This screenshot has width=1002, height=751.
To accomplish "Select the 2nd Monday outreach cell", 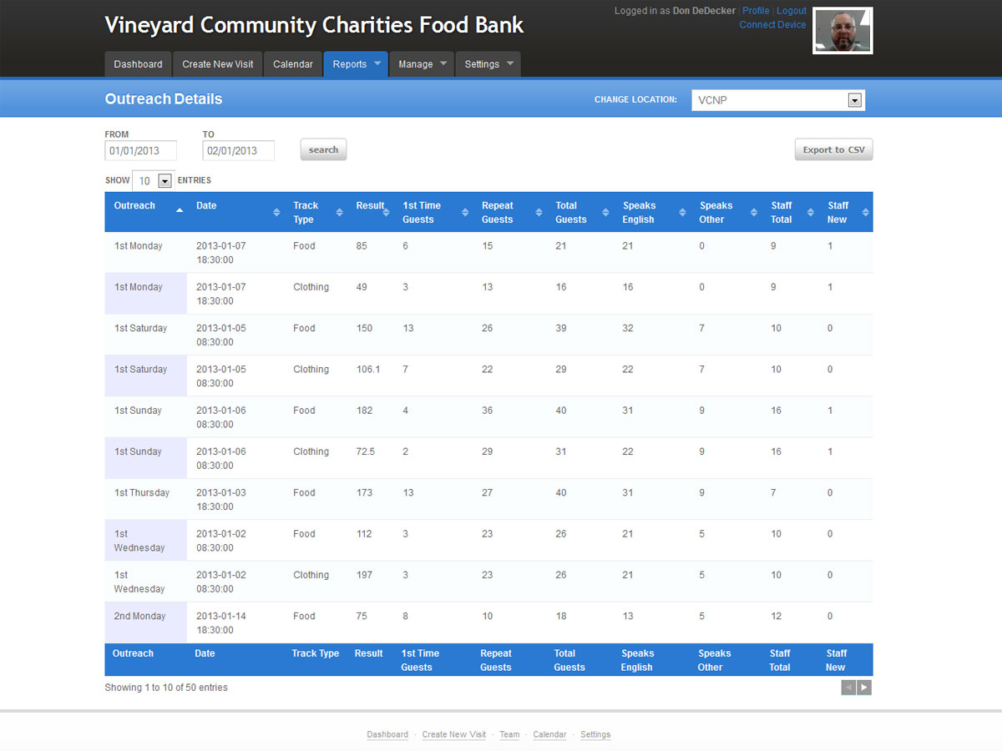I will (146, 622).
